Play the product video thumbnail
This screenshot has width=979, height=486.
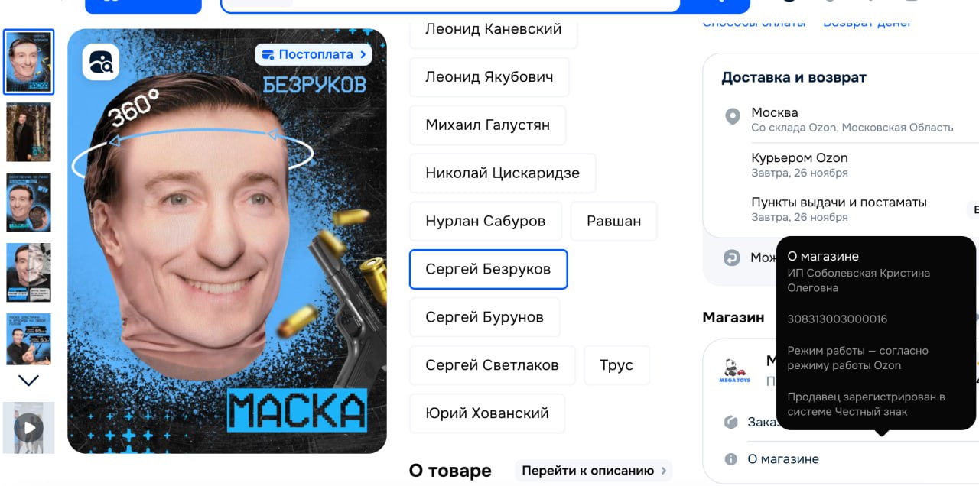click(29, 427)
